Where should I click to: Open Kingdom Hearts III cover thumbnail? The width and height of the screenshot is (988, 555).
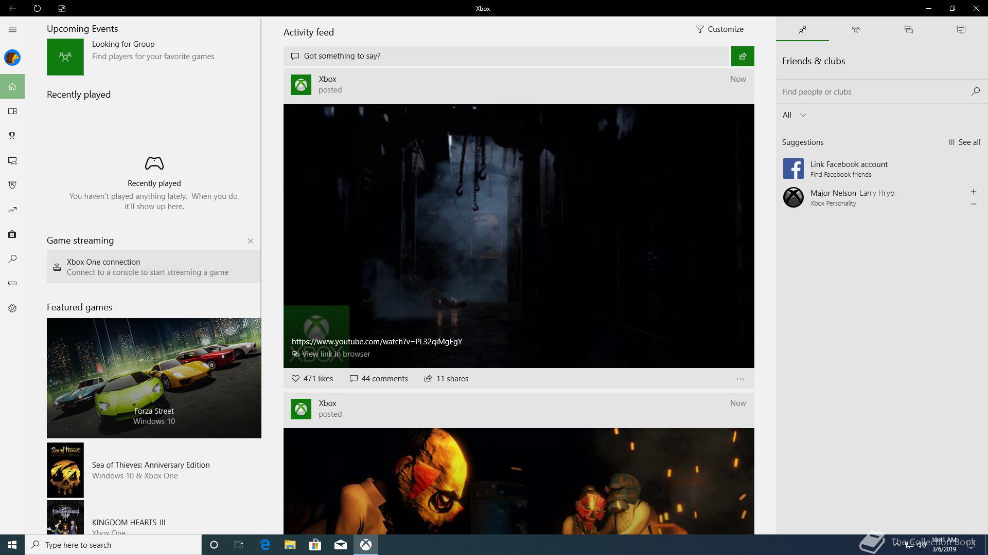pyautogui.click(x=65, y=517)
